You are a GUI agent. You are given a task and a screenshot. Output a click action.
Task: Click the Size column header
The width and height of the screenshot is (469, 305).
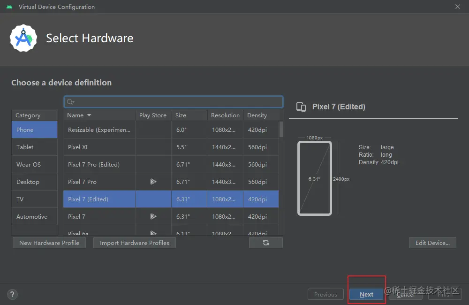[189, 115]
